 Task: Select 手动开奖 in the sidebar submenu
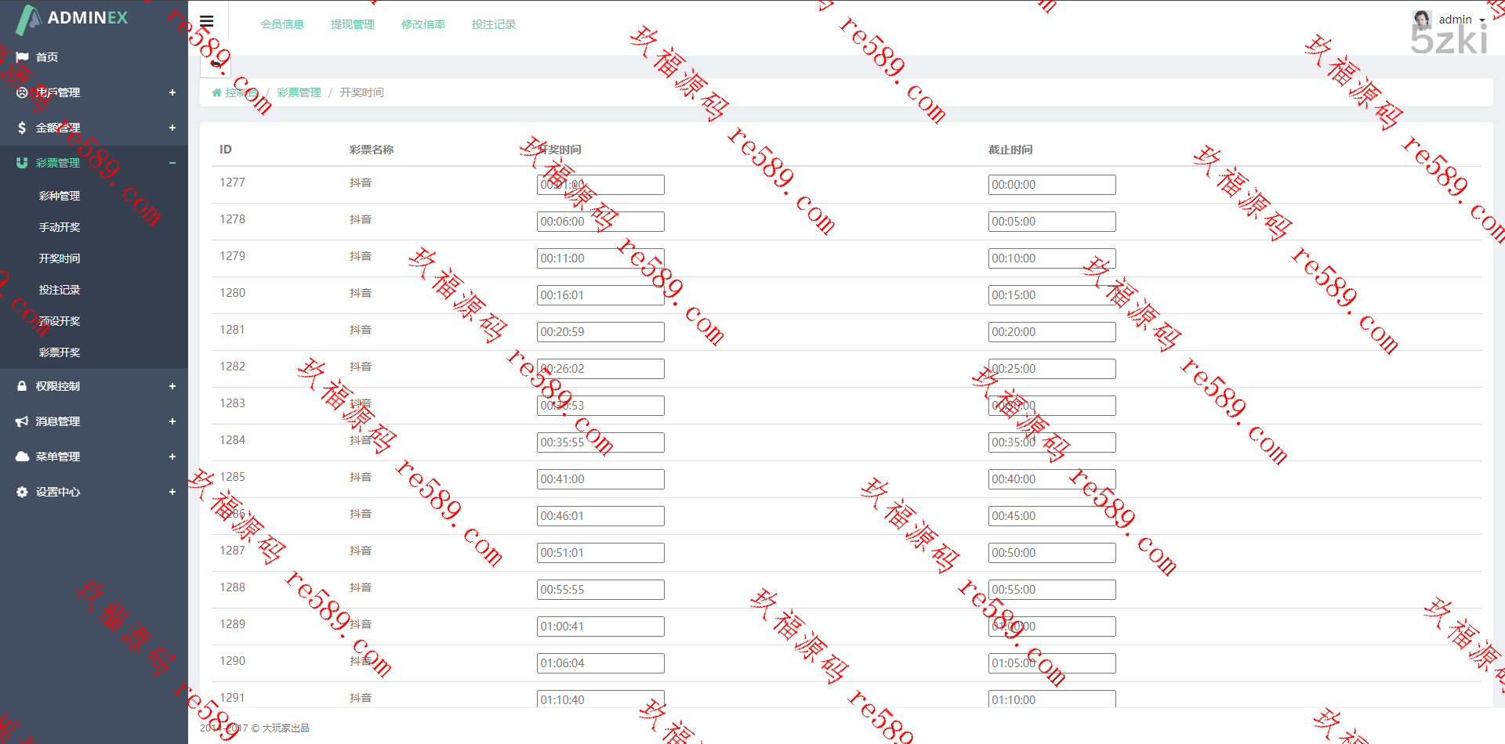click(60, 227)
